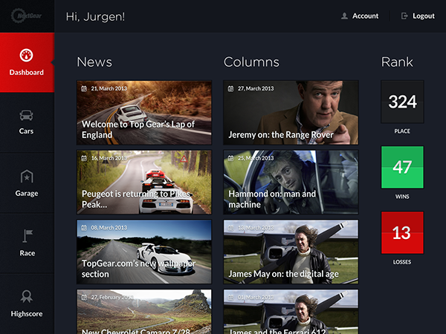Click the News section heading

click(94, 62)
